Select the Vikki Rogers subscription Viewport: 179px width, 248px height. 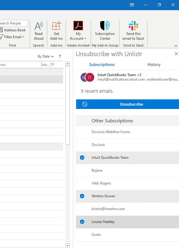pyautogui.click(x=128, y=183)
